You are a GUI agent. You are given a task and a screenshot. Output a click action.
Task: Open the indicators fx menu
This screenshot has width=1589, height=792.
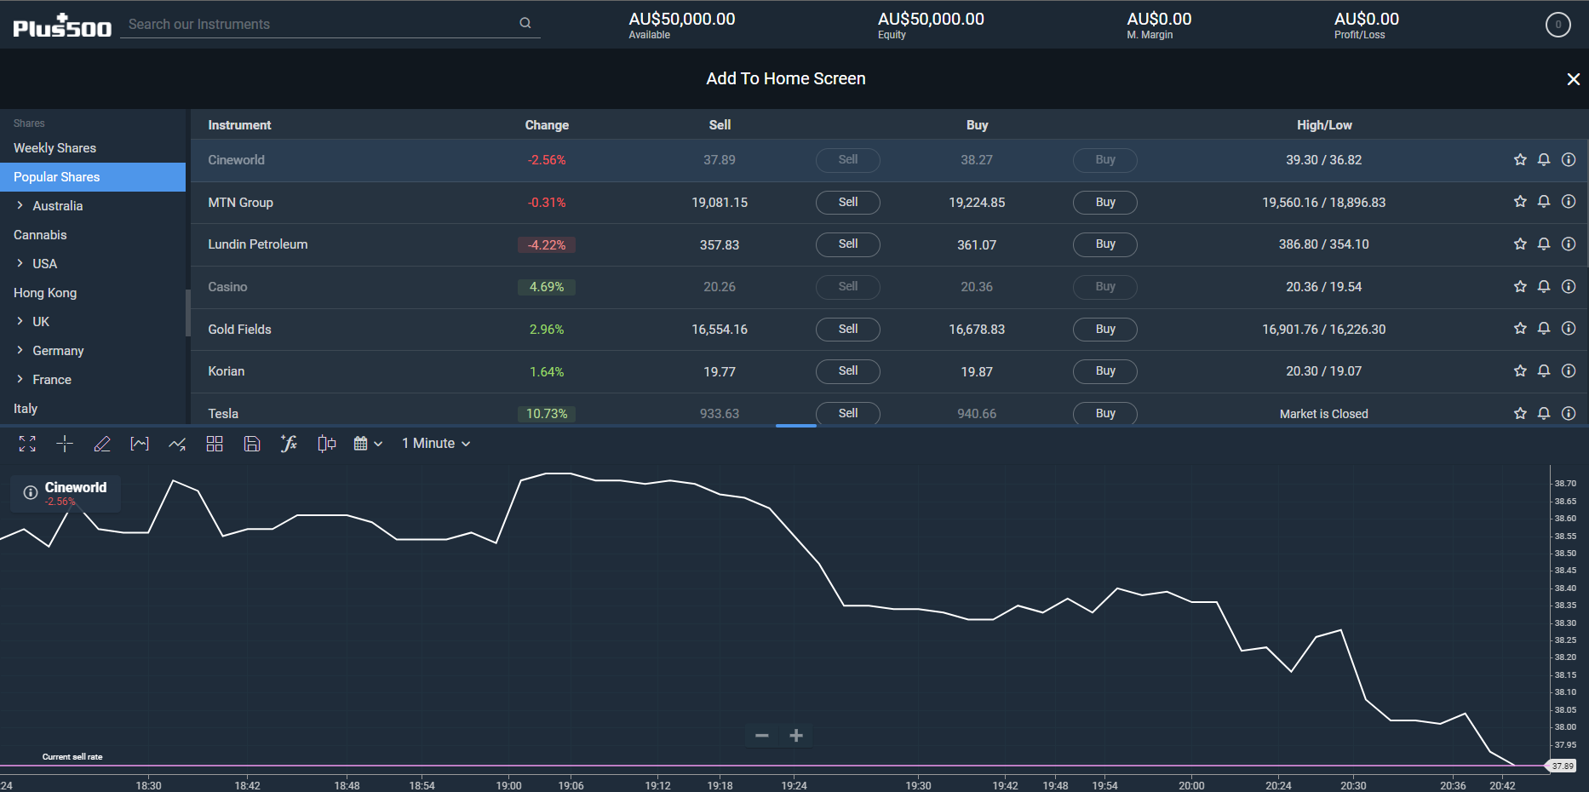[x=290, y=444]
